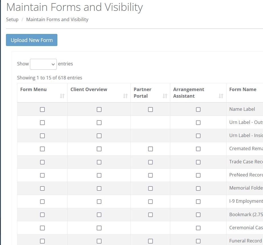263x245 pixels.
Task: Check Arrangement Assistant box for Bookmark row
Action: [198, 215]
